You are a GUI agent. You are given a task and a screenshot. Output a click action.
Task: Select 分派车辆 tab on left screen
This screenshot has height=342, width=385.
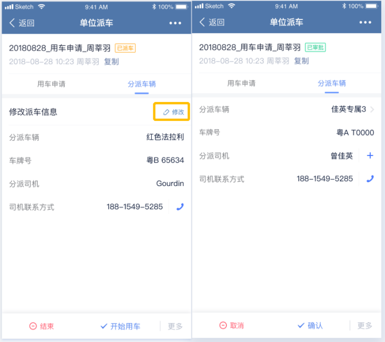tap(142, 84)
